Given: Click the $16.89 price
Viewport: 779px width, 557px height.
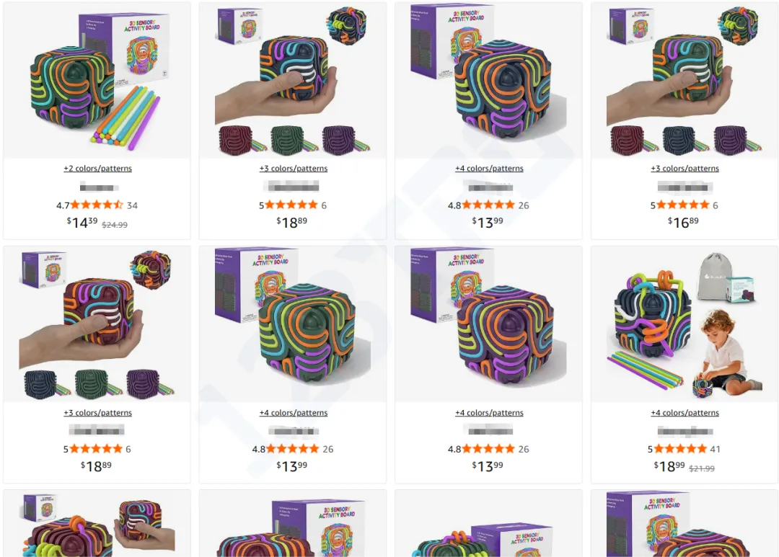Looking at the screenshot, I should (683, 222).
